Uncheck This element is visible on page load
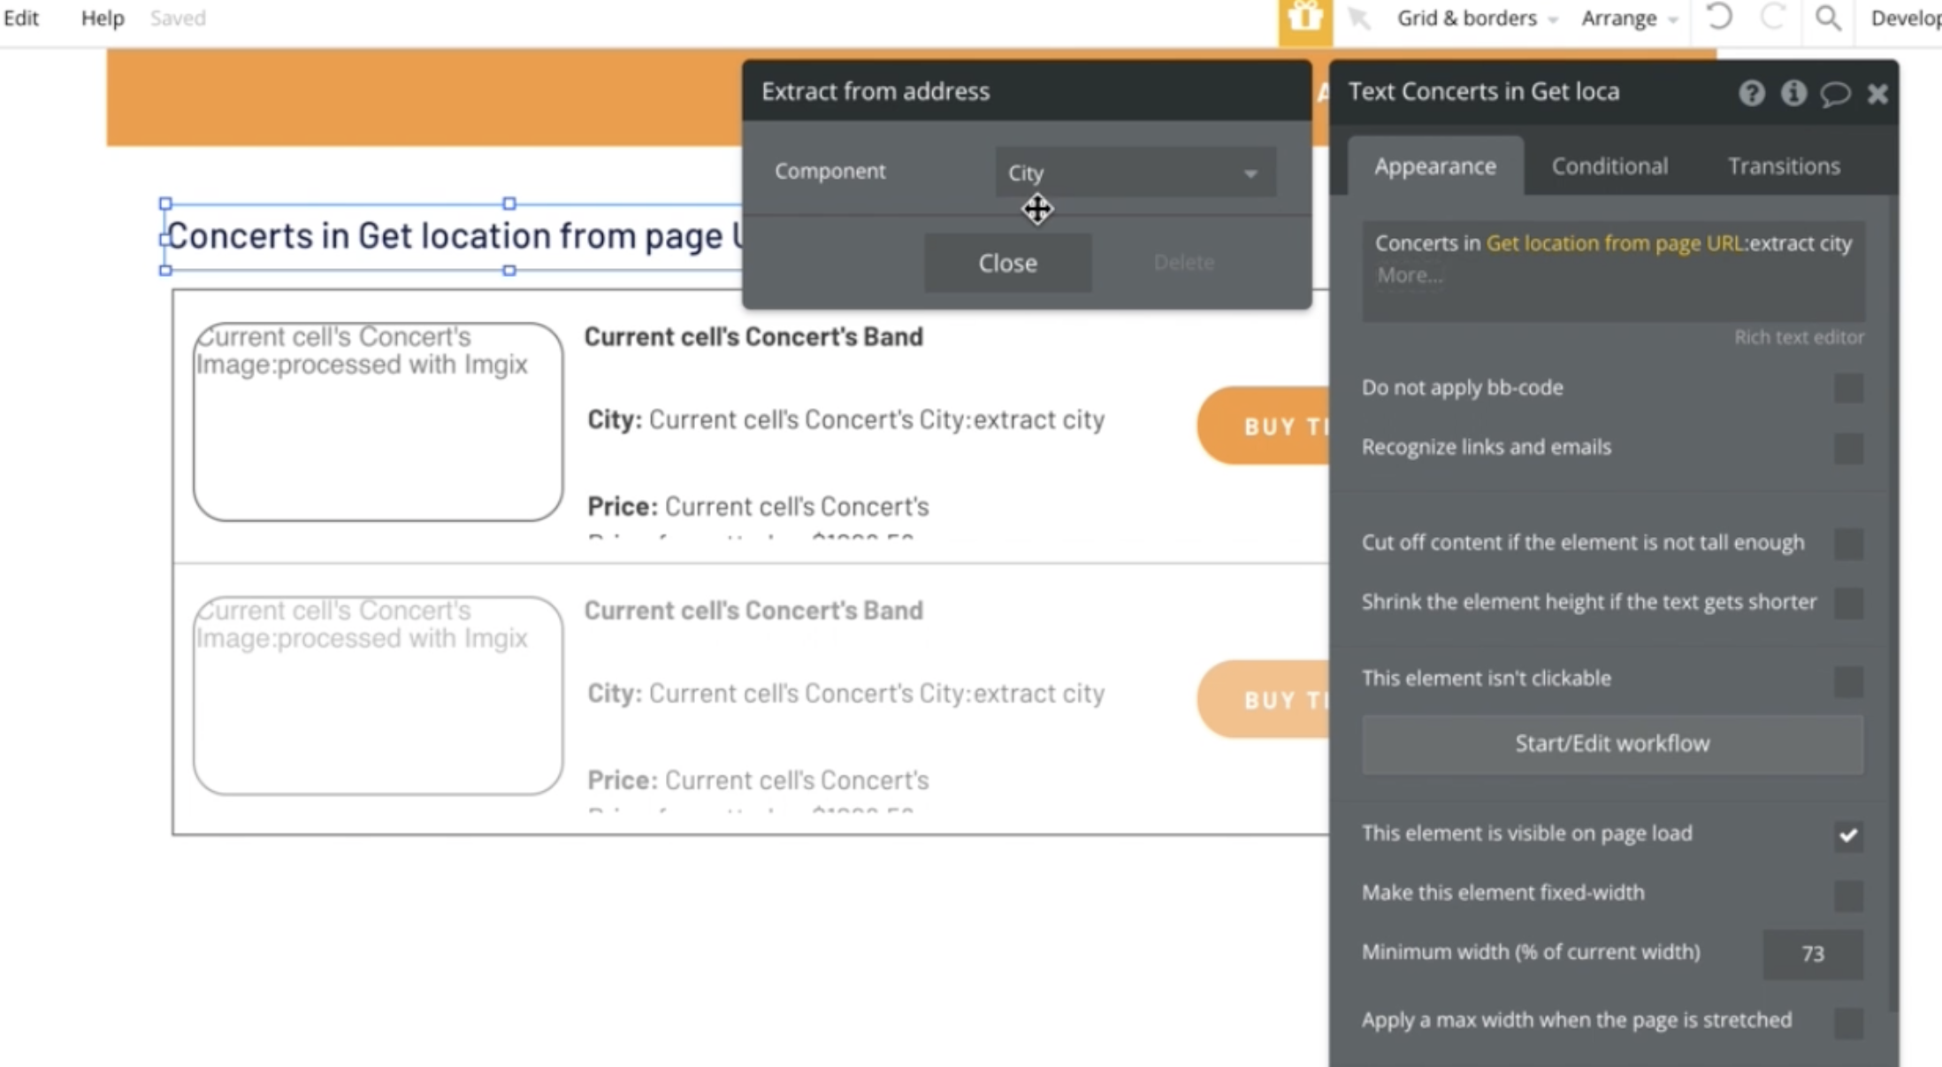Image resolution: width=1942 pixels, height=1067 pixels. point(1848,834)
